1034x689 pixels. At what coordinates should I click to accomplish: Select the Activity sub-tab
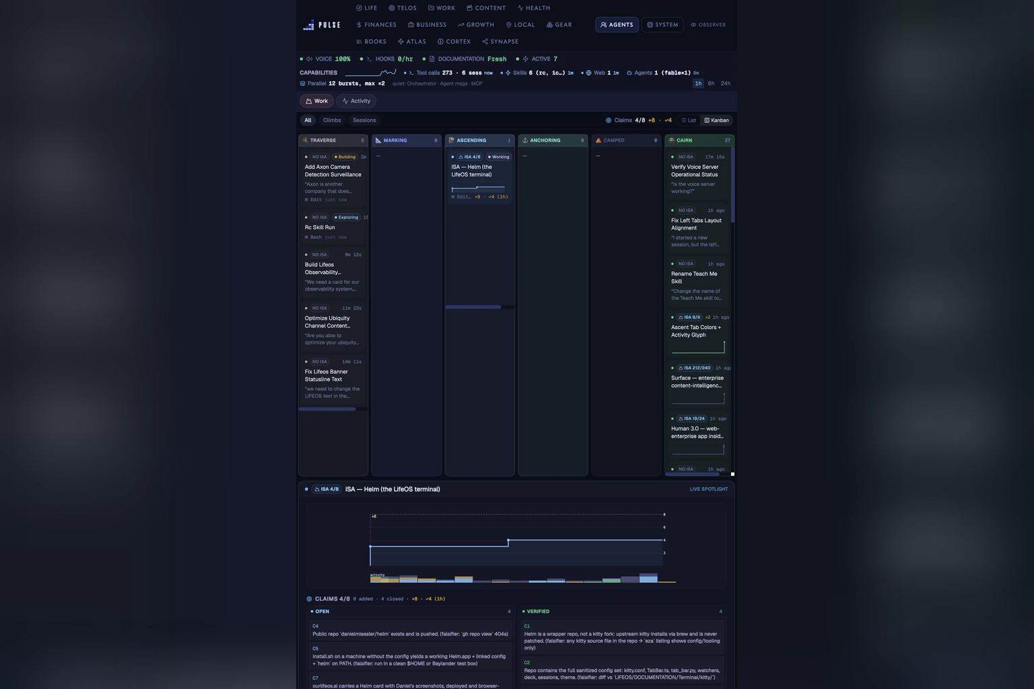(356, 101)
